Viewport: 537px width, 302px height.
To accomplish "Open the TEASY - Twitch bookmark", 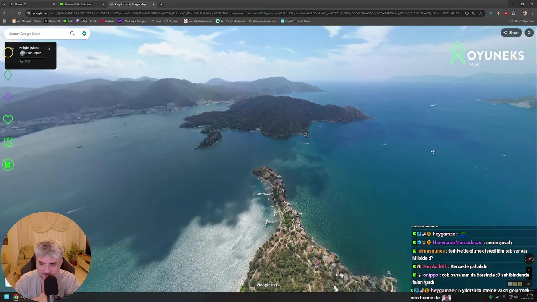I will 86,21.
